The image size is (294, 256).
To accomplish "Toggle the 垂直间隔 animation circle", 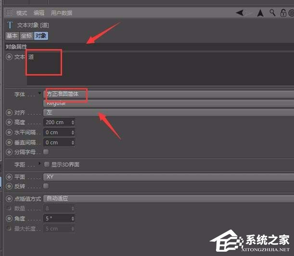I will (9, 142).
